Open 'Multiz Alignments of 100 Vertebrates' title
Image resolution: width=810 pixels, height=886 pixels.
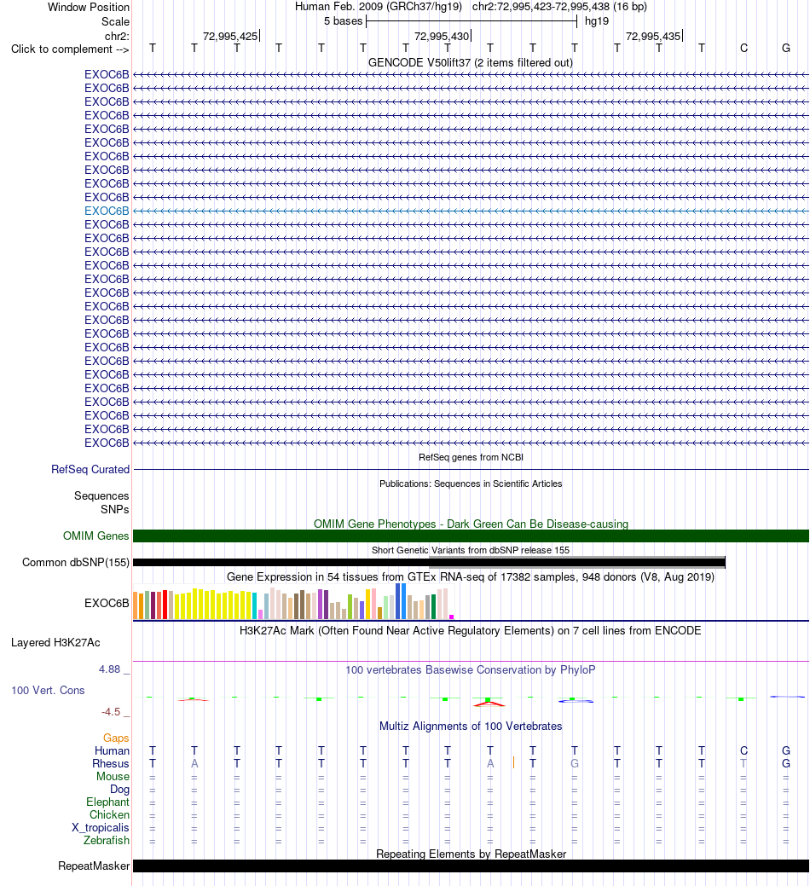point(471,726)
